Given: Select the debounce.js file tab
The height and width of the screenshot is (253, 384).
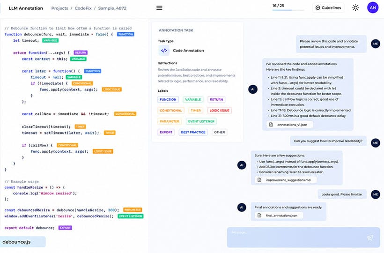Looking at the screenshot, I should click(x=22, y=242).
